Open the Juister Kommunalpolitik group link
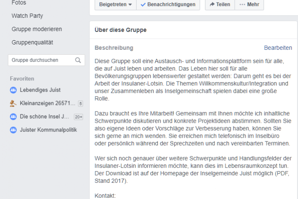This screenshot has height=199, width=298. (x=48, y=130)
